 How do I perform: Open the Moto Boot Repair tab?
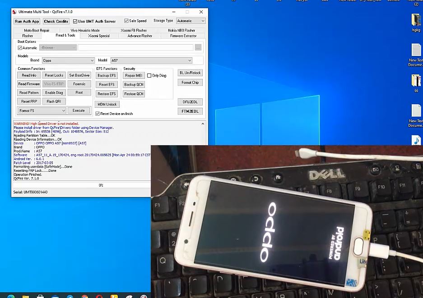37,31
